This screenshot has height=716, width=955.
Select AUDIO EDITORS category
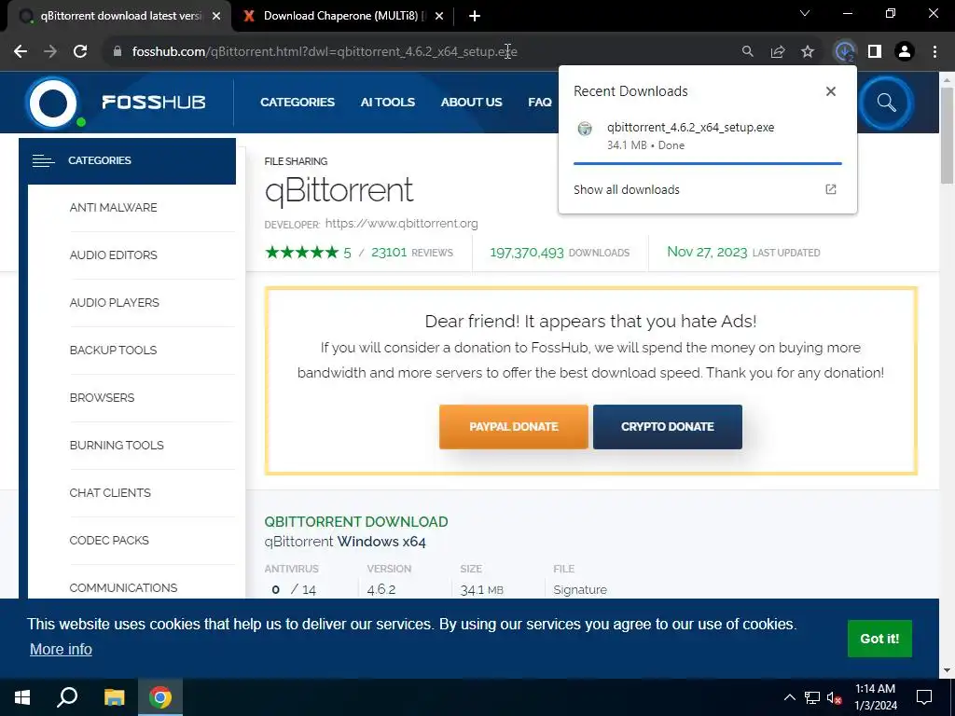point(113,255)
